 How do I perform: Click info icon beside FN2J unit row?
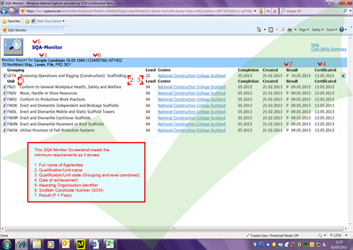[4, 87]
